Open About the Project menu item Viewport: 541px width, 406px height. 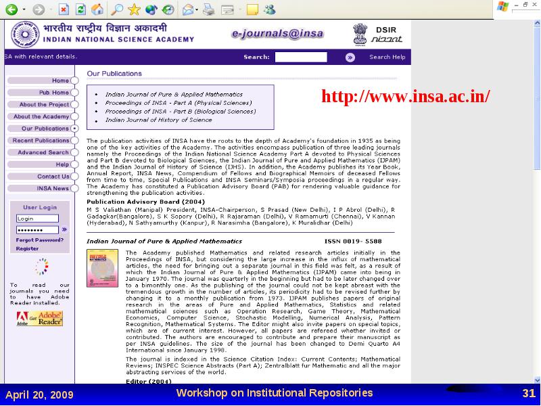coord(44,104)
